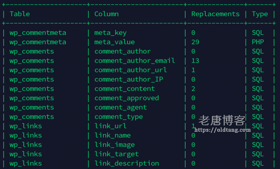
Task: Click the meta_value cell
Action: click(115, 42)
